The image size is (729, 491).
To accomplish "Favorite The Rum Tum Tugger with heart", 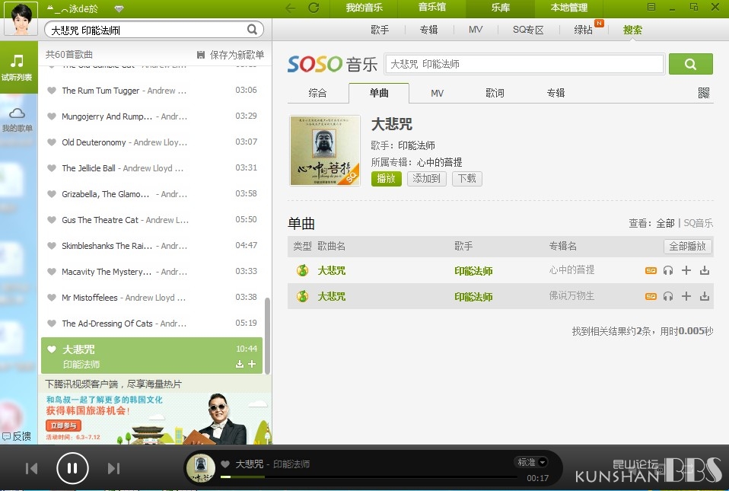I will click(52, 90).
